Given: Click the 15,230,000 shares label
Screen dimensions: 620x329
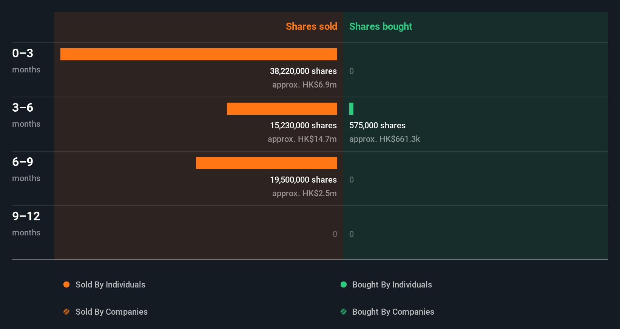Looking at the screenshot, I should (x=303, y=125).
